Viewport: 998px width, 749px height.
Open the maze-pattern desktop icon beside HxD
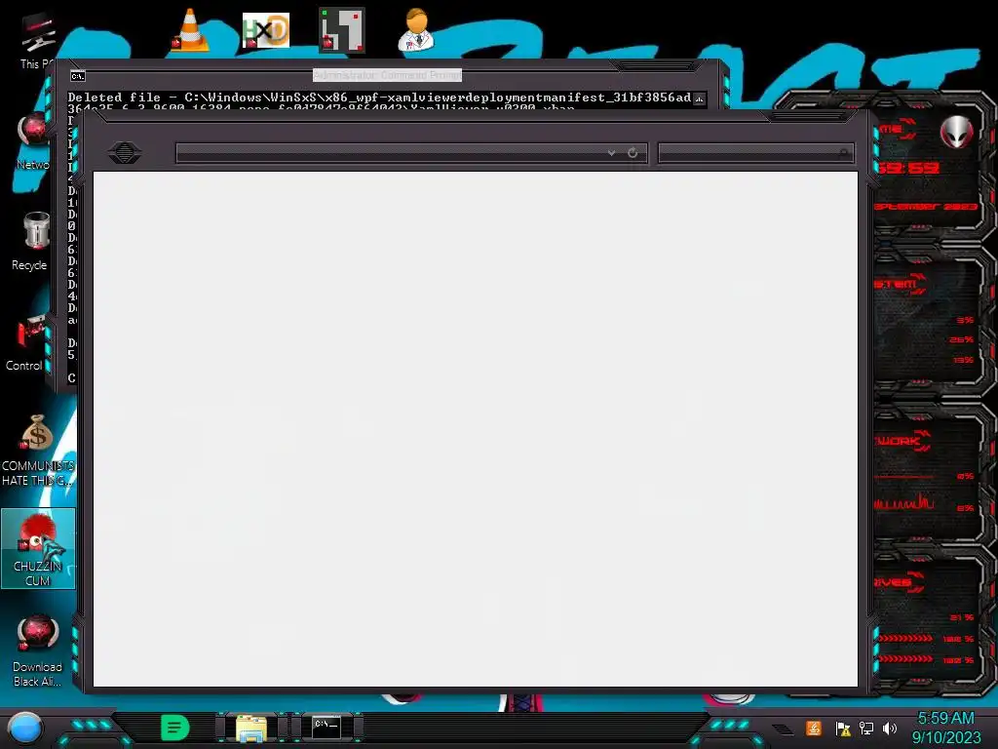(x=342, y=30)
